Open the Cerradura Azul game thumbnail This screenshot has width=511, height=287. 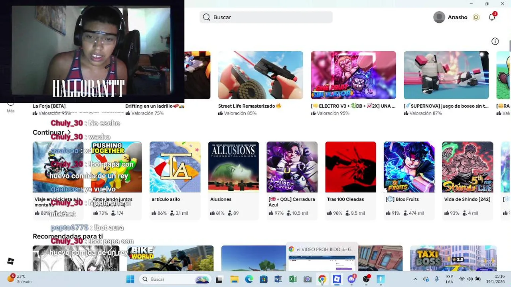(x=292, y=167)
